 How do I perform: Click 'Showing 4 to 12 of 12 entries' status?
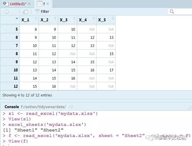[x=27, y=95]
